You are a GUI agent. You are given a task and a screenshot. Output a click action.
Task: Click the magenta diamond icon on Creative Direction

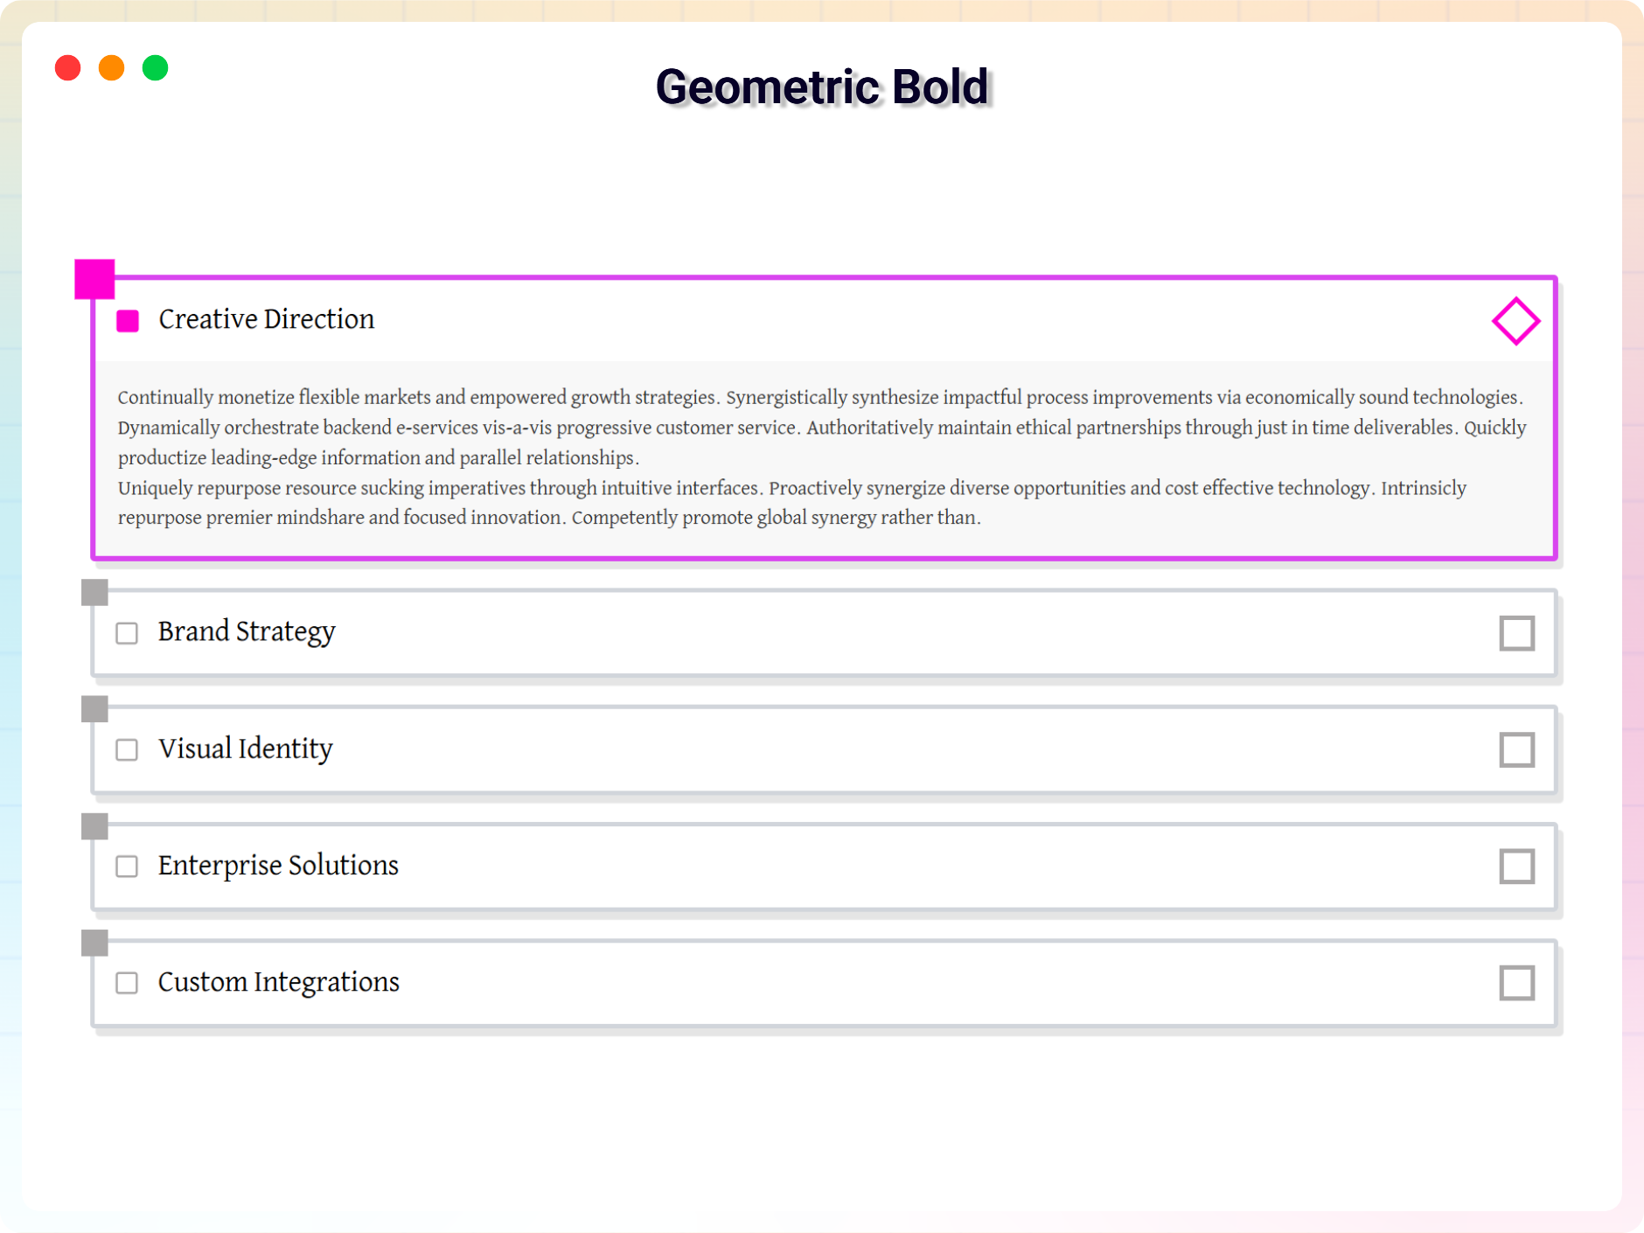pyautogui.click(x=1515, y=321)
